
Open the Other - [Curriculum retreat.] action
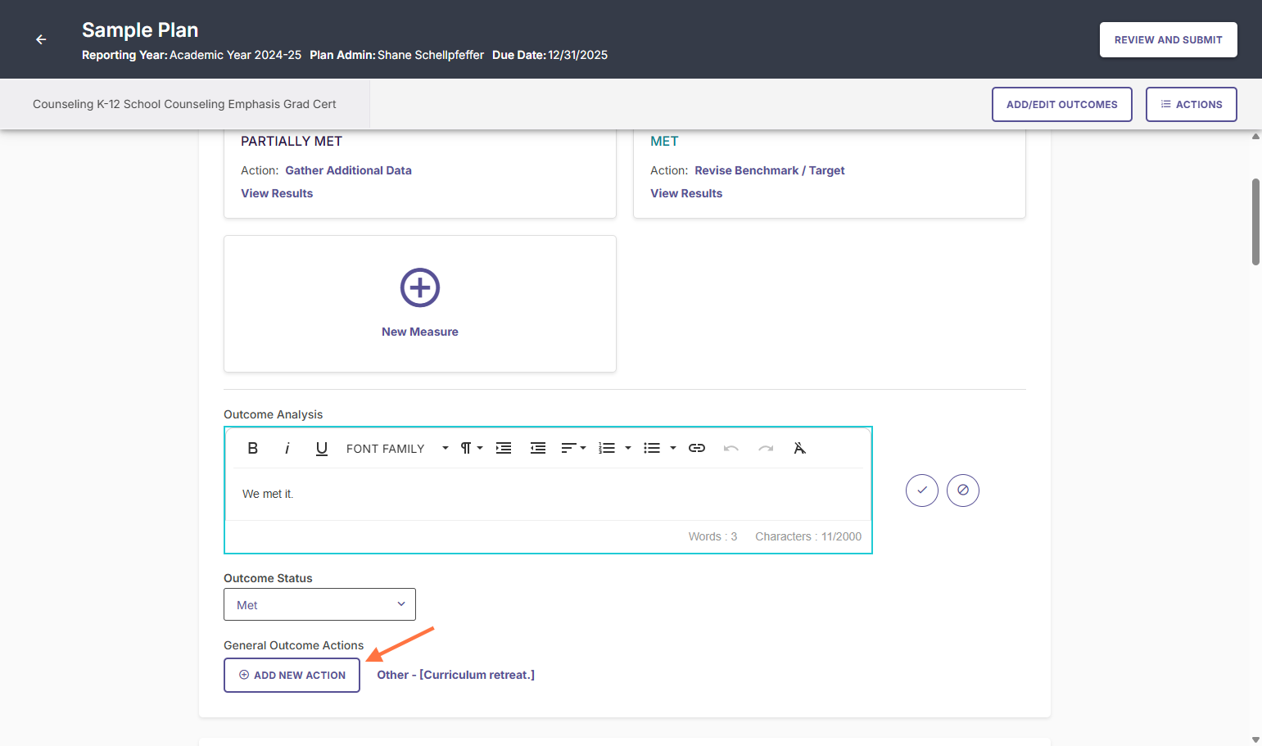tap(455, 675)
